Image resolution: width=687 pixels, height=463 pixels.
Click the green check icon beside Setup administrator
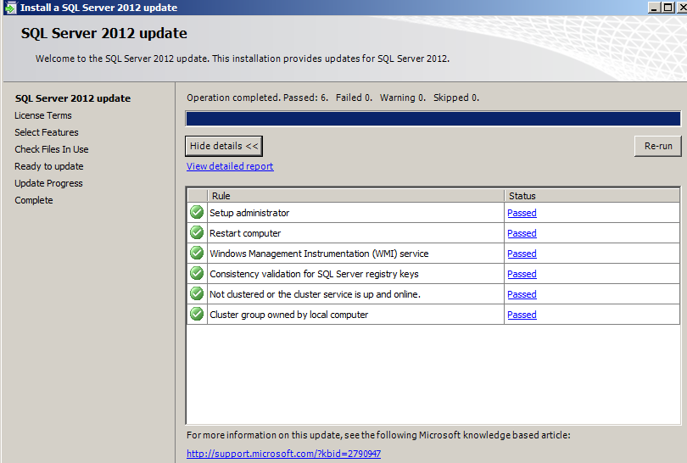(197, 213)
